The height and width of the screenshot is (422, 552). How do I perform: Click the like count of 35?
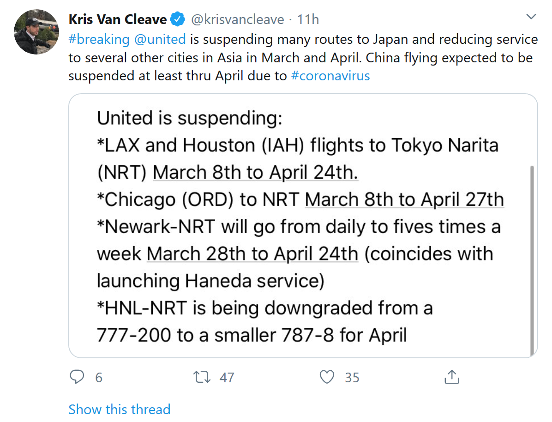tap(352, 378)
